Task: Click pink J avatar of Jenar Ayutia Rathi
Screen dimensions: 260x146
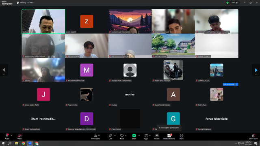Action: tap(43, 94)
